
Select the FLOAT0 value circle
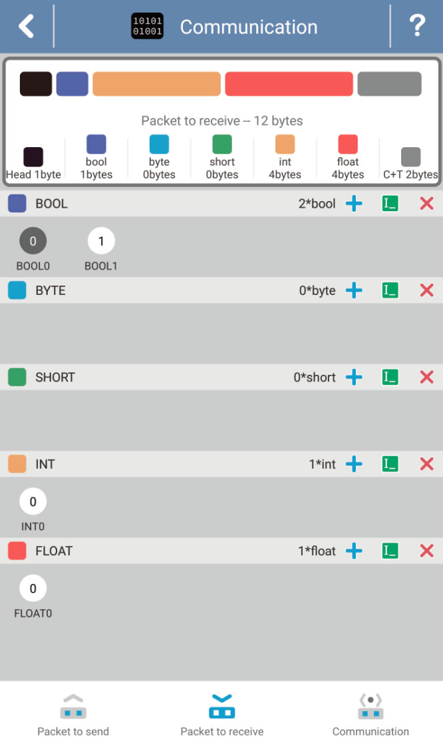click(33, 588)
